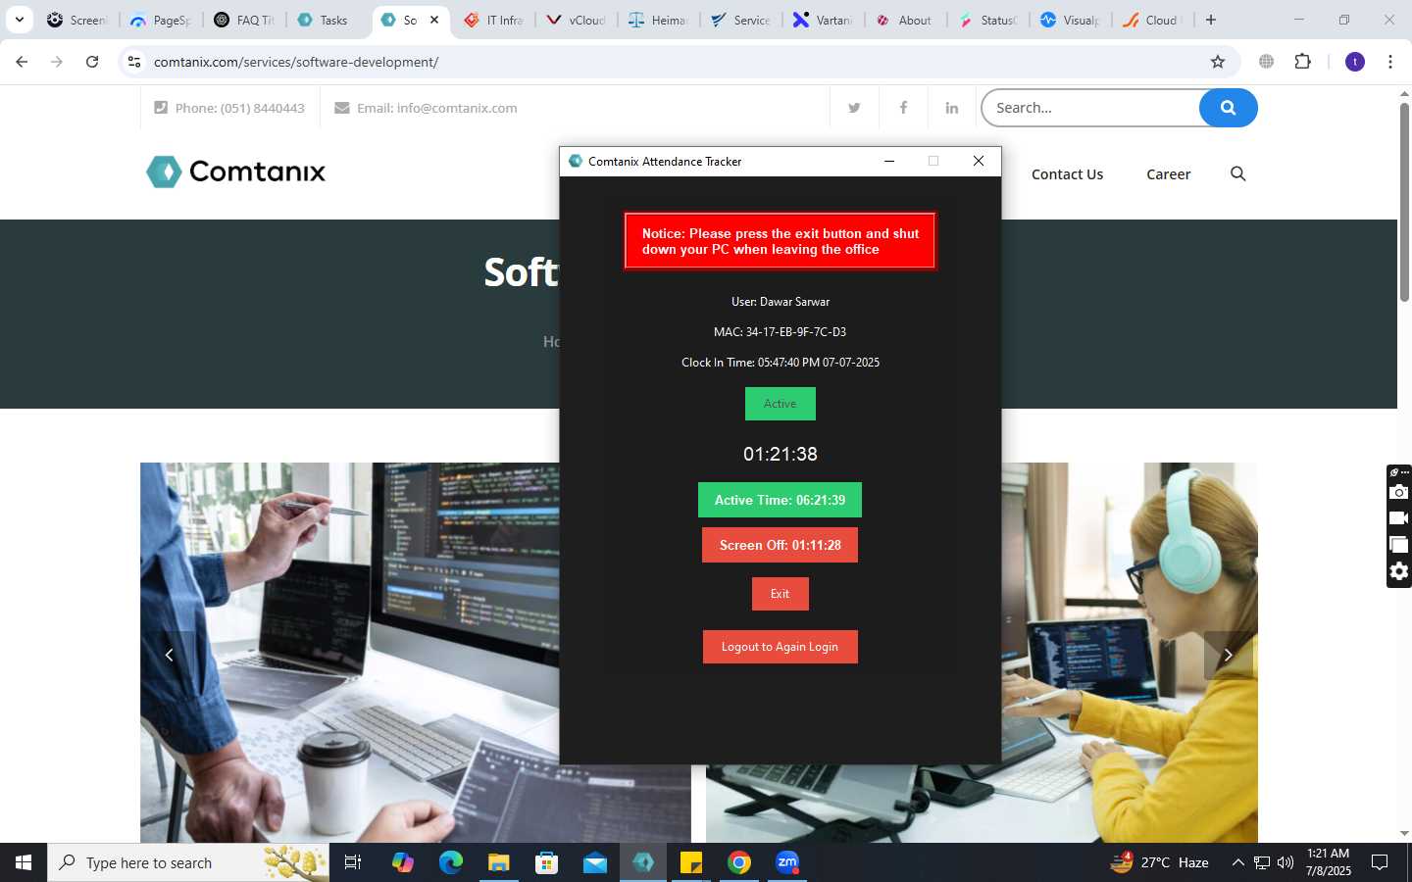Click the volume speaker icon in the tray

[1286, 862]
